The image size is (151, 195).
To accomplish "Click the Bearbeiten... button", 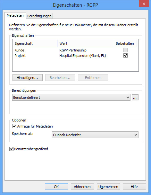I will [x=60, y=78].
